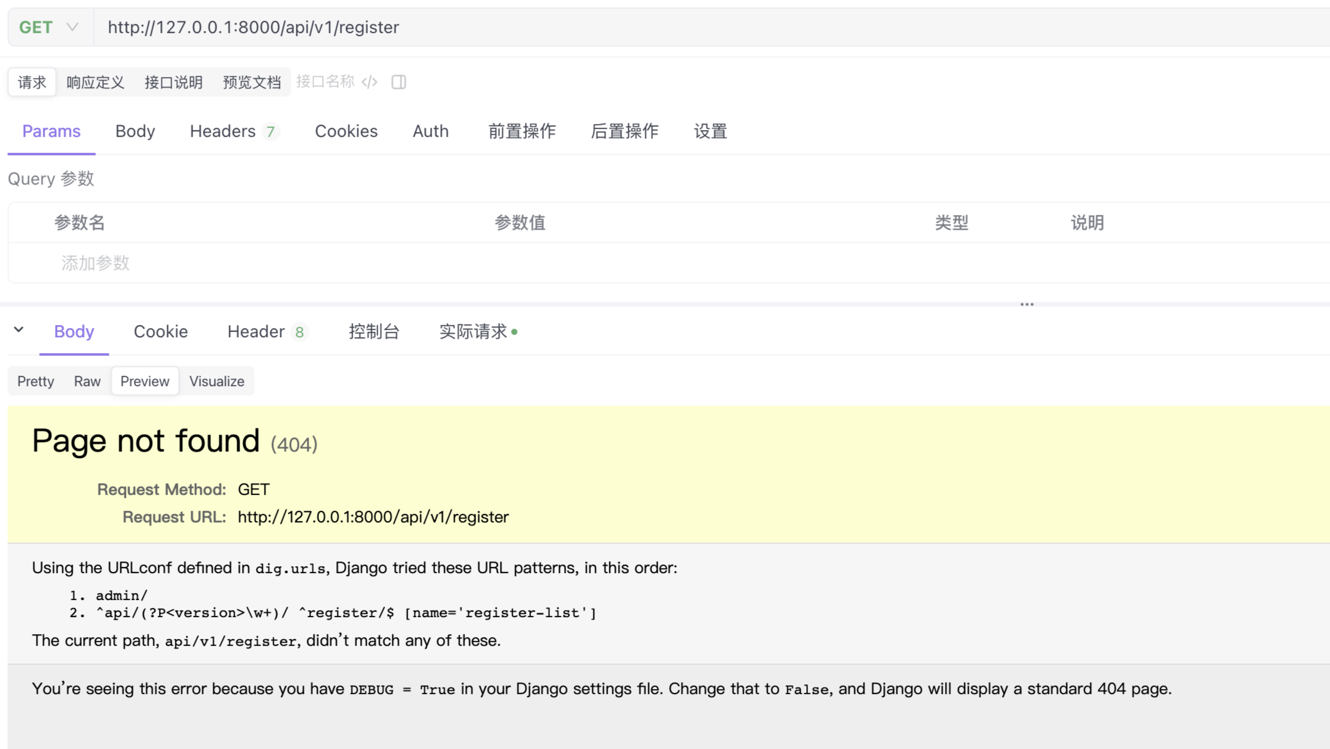Open the 响应定义 section
Viewport: 1330px width, 749px height.
95,82
